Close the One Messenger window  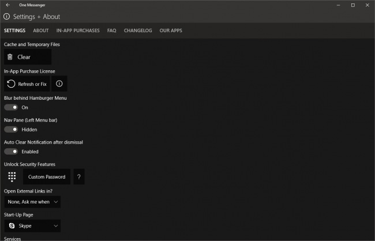tap(367, 5)
